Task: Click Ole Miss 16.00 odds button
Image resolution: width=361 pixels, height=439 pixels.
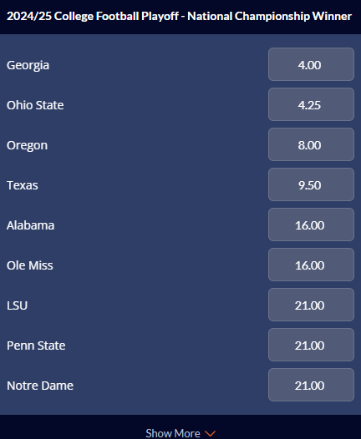Action: point(311,265)
